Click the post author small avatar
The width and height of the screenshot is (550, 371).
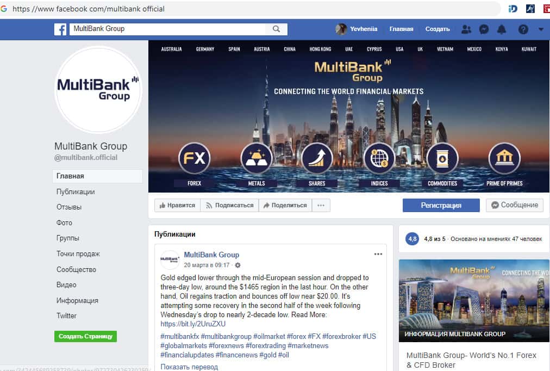pyautogui.click(x=170, y=260)
